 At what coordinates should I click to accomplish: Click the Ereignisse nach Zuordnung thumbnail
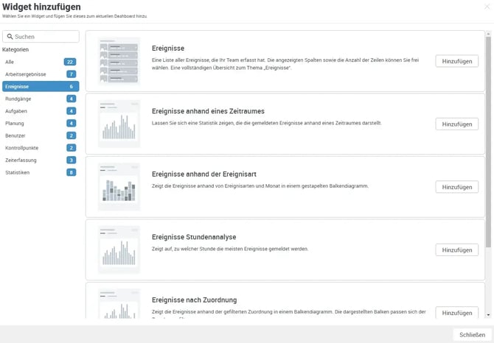pos(119,304)
